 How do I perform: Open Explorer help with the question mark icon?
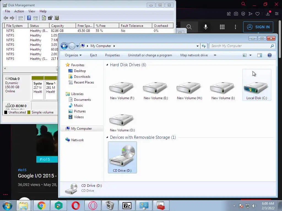269,55
